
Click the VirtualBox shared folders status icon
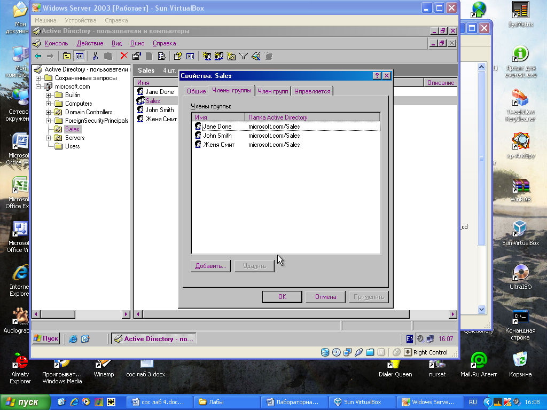[x=370, y=352]
